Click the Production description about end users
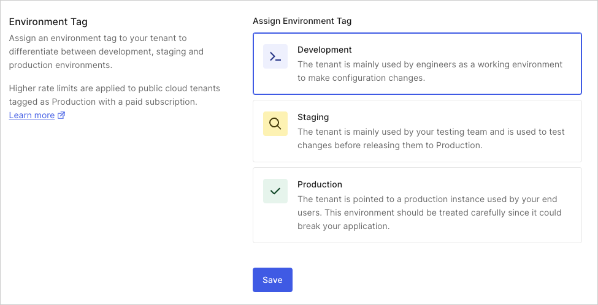The width and height of the screenshot is (598, 305). coord(429,213)
